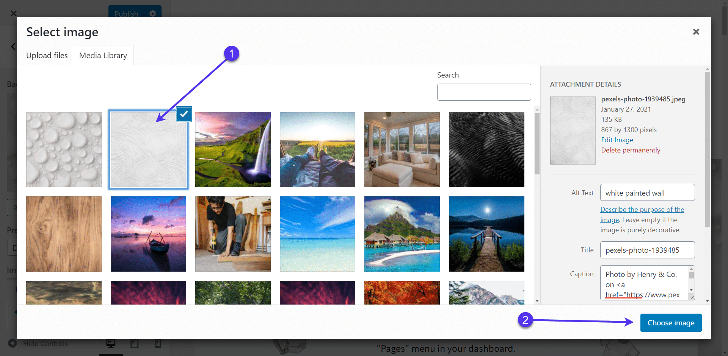Open the Publish settings gear
The image size is (728, 356).
[153, 14]
